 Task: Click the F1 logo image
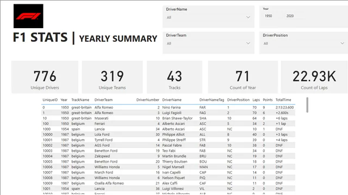pos(28,16)
